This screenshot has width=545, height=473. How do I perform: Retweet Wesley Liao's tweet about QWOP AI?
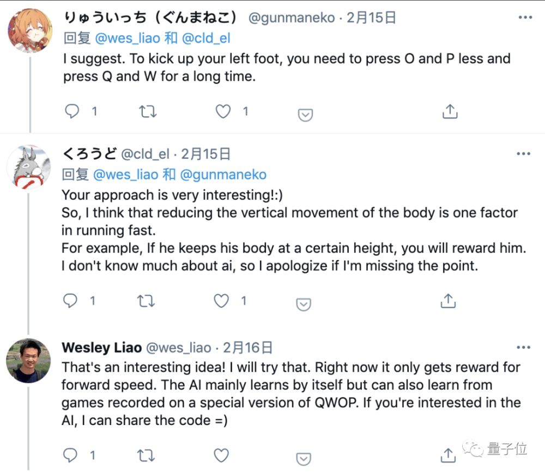[146, 455]
